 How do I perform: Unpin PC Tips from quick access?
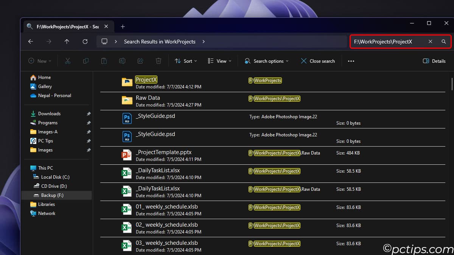pyautogui.click(x=88, y=141)
